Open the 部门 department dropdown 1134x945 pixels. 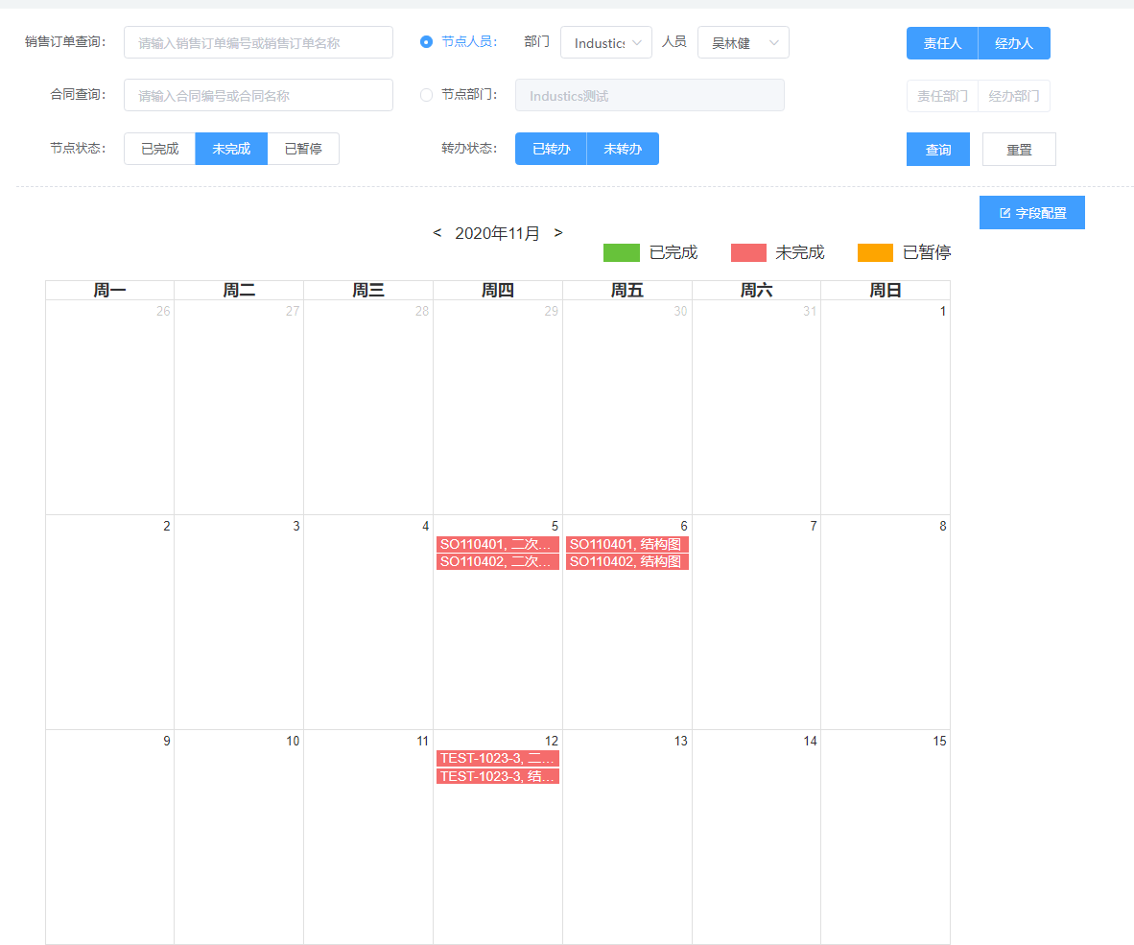[x=606, y=43]
